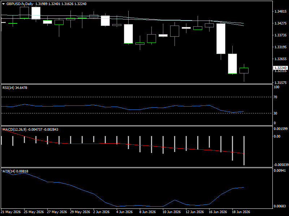Click the RSI 30 level label
Viewport: 289px width, 216px height.
pyautogui.click(x=275, y=113)
